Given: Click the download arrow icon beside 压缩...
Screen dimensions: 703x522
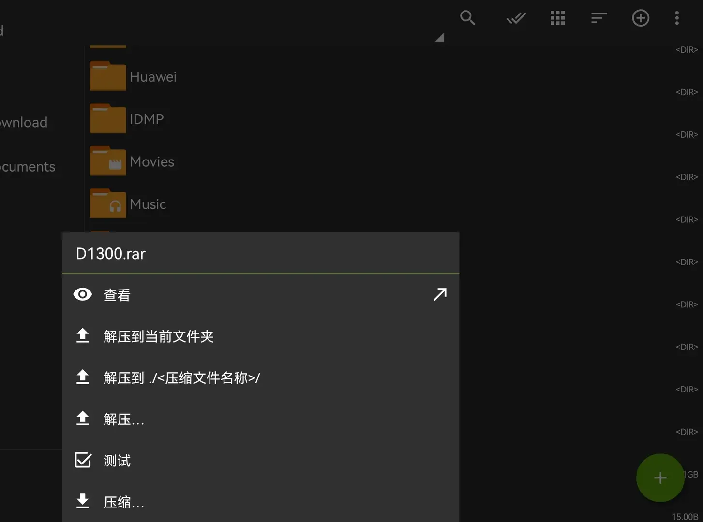Looking at the screenshot, I should coord(83,501).
